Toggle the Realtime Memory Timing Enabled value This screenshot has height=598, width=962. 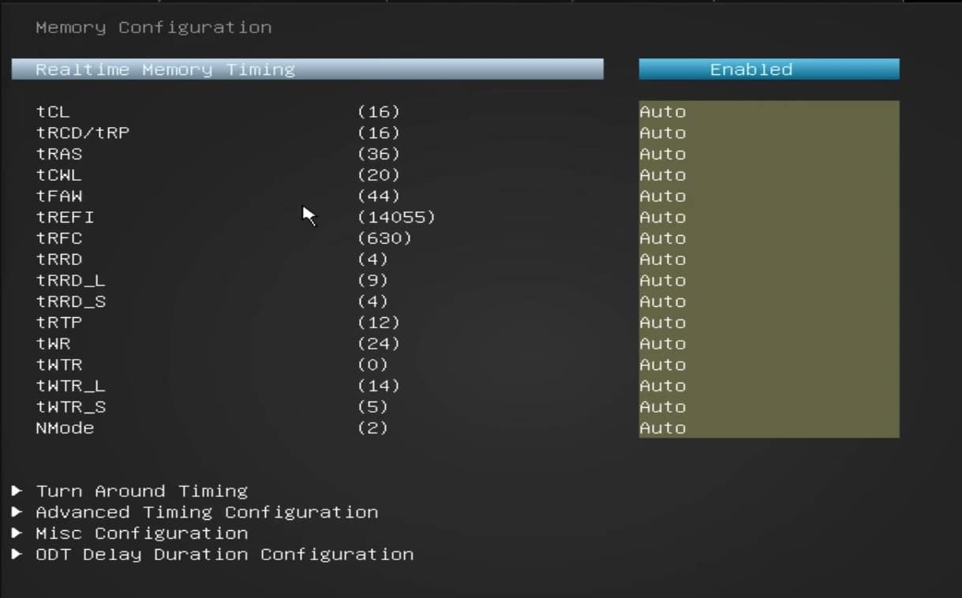coord(768,69)
